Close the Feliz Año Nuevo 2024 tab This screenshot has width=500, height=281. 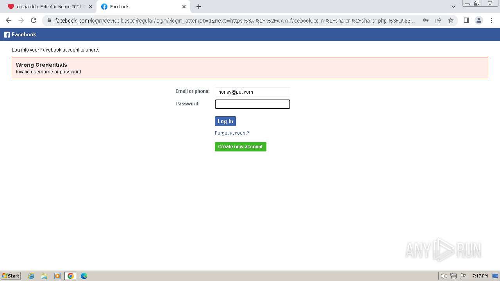tap(91, 7)
